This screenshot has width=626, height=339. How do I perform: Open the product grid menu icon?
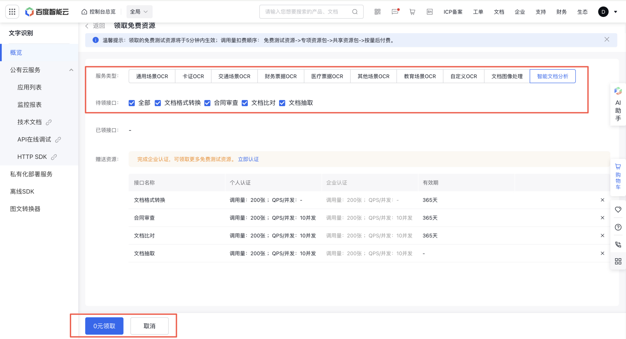(12, 12)
